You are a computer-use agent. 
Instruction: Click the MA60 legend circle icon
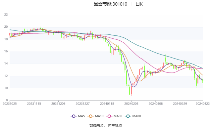tap(128, 116)
